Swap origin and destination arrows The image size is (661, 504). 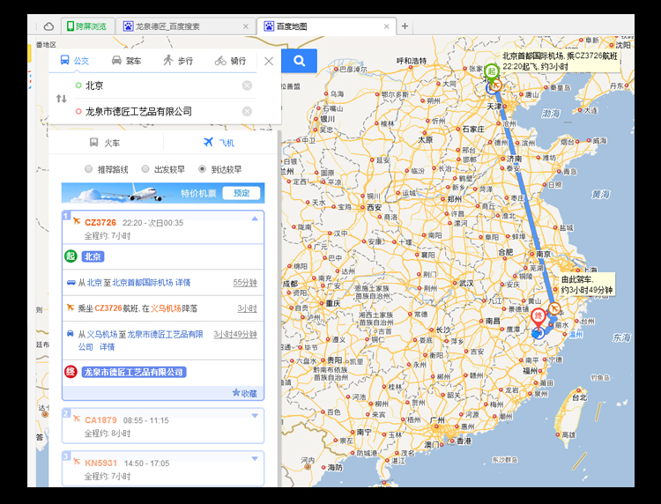click(x=62, y=99)
